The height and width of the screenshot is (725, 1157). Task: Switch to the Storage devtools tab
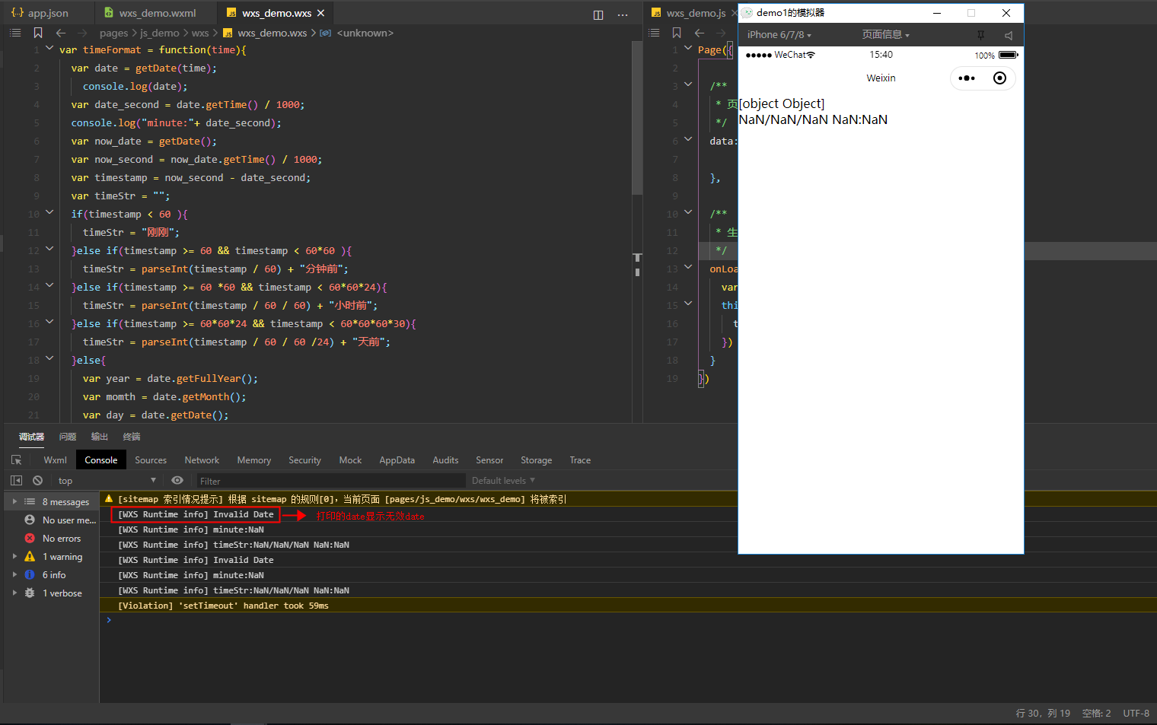[x=536, y=460]
